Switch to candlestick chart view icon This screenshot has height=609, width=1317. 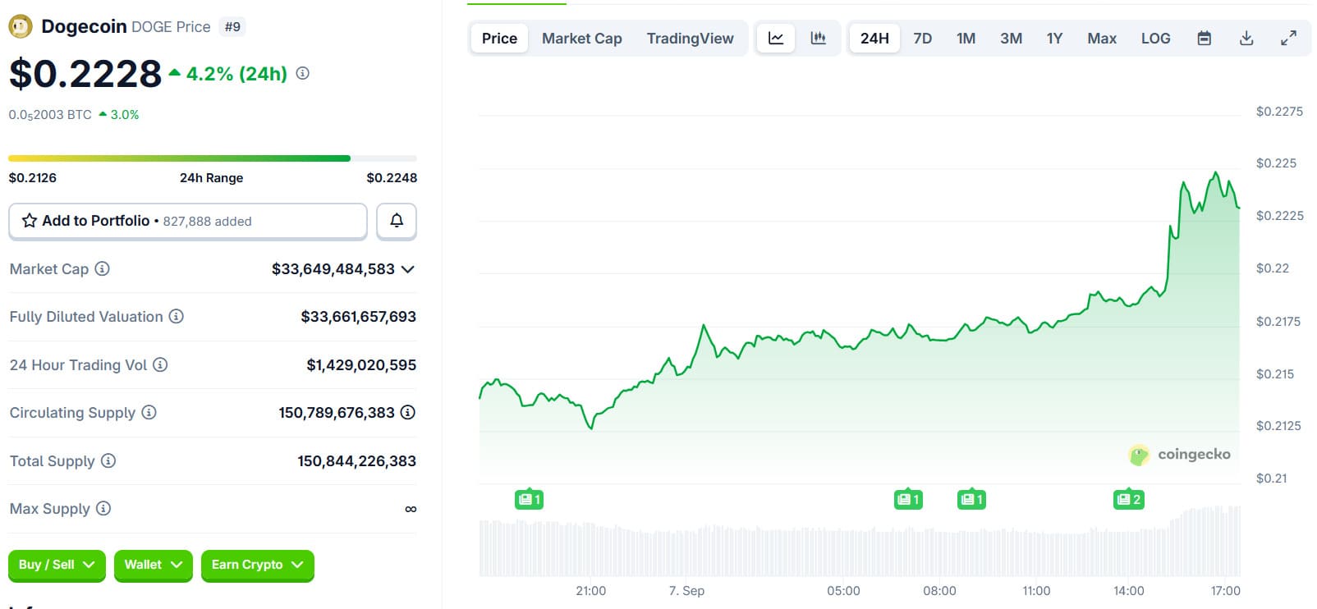pos(819,38)
